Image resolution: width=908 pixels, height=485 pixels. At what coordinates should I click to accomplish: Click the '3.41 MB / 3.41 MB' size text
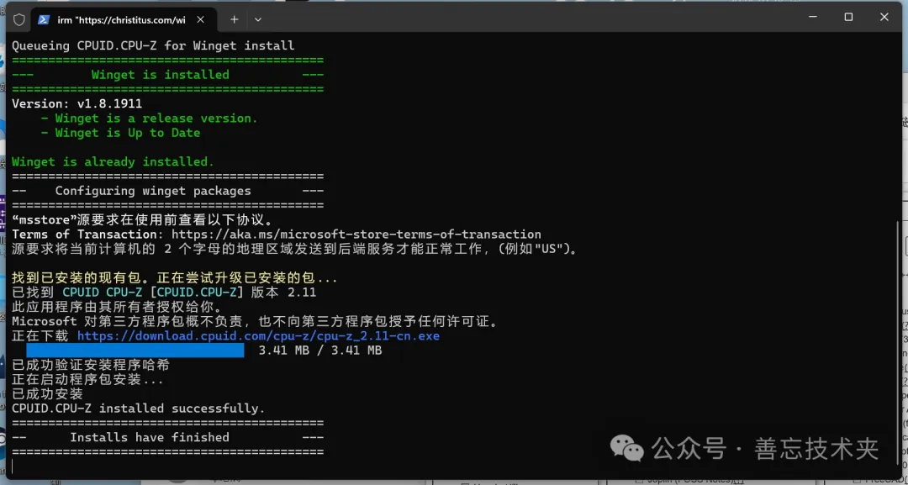(x=320, y=351)
